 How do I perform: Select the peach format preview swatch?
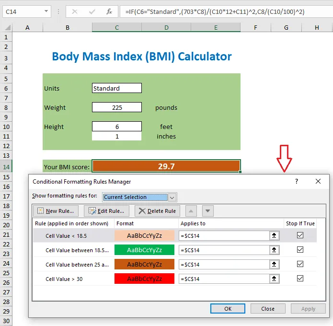point(144,235)
